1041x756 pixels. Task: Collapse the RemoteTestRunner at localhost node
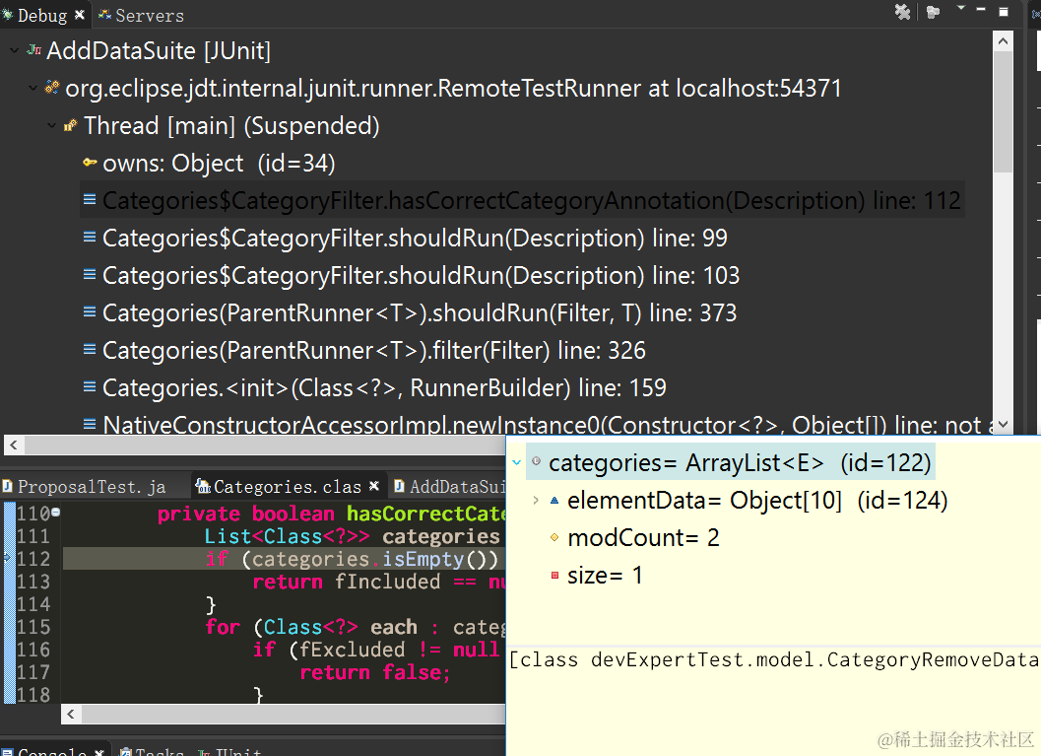[x=33, y=88]
